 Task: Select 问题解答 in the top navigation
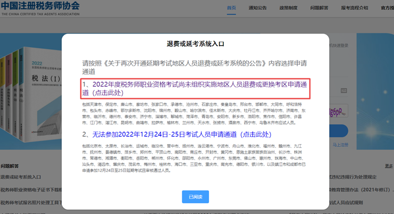[x=319, y=8]
